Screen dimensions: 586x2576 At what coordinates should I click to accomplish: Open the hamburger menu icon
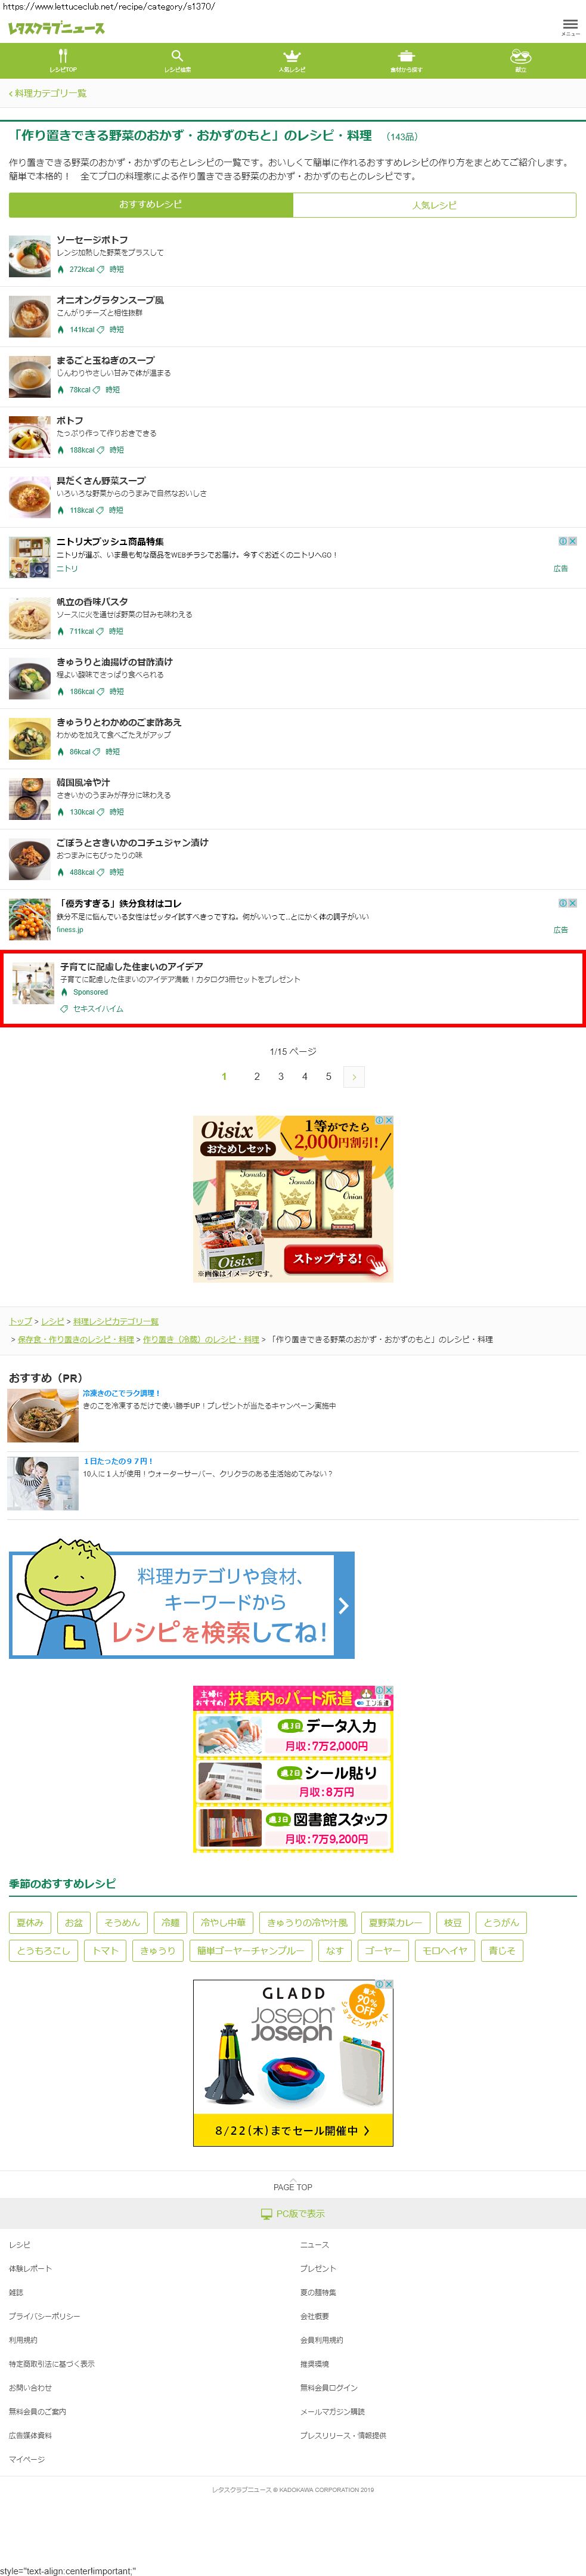pyautogui.click(x=570, y=27)
